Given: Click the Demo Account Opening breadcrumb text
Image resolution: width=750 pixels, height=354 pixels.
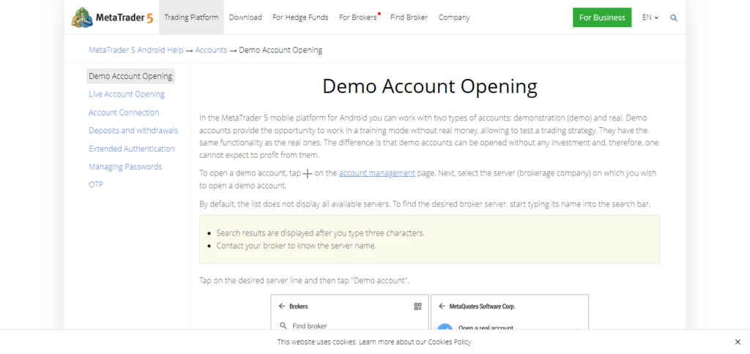Looking at the screenshot, I should click(281, 50).
